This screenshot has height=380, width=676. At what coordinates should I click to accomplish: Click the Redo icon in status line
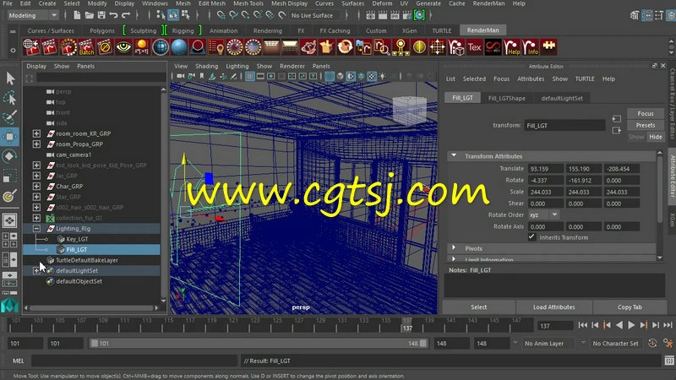tap(126, 15)
